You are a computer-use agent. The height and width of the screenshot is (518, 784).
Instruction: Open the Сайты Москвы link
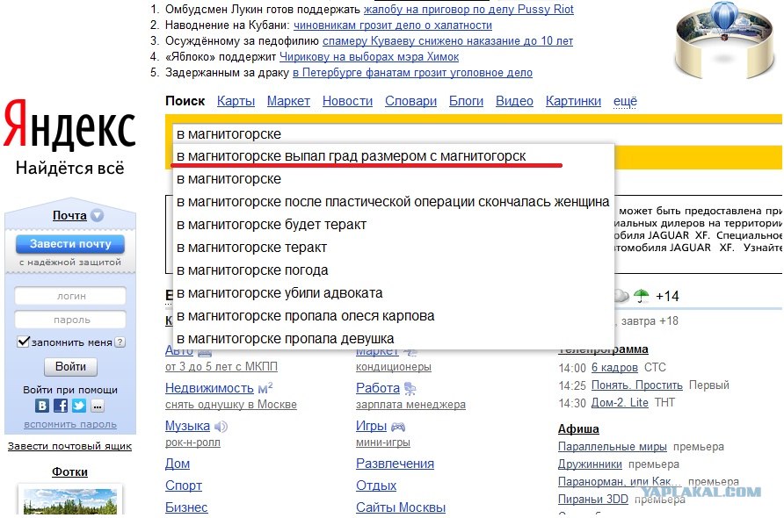point(401,507)
